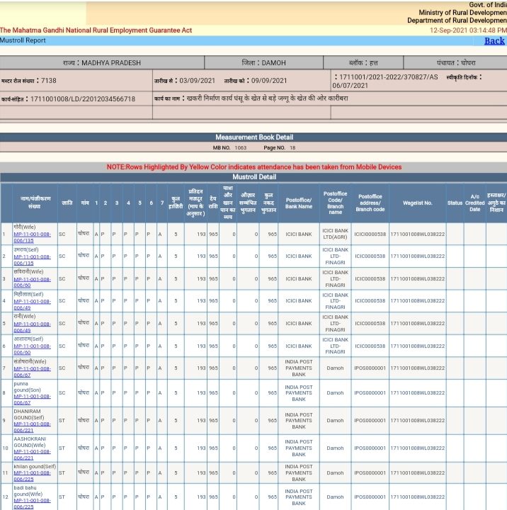The image size is (507, 510).
Task: Click the 'Department of Rural Development' header text
Action: 457,21
